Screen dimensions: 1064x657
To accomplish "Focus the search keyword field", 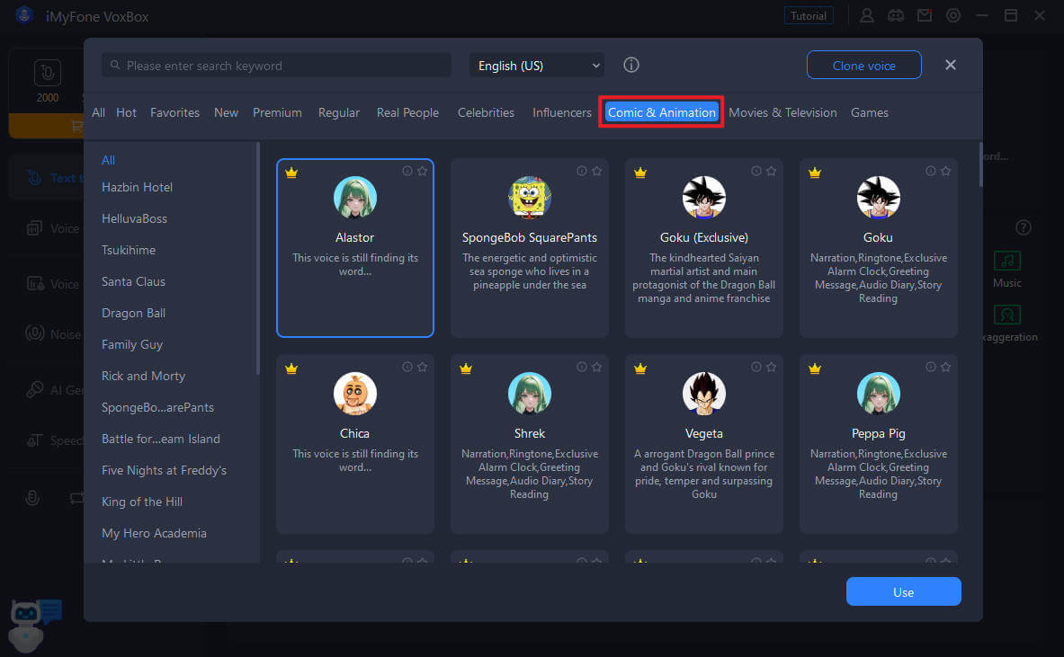I will (x=277, y=65).
